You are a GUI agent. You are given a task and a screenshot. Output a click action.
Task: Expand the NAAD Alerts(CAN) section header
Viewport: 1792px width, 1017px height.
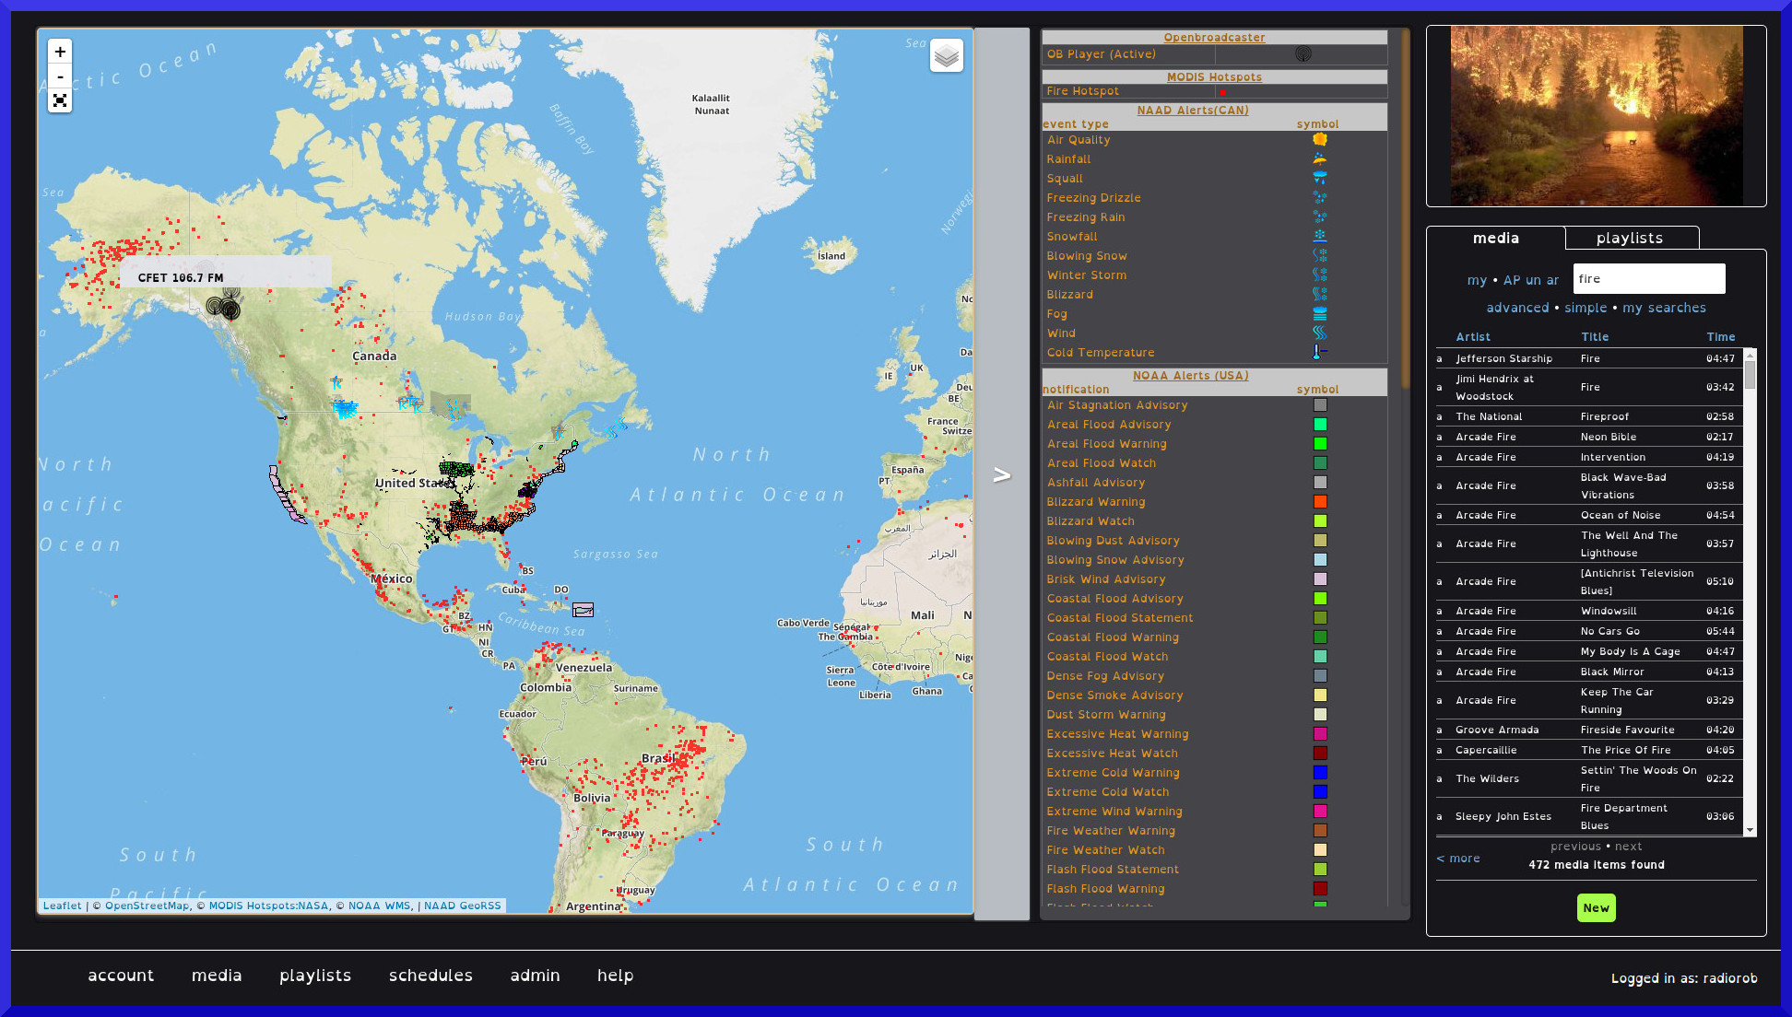(x=1192, y=111)
